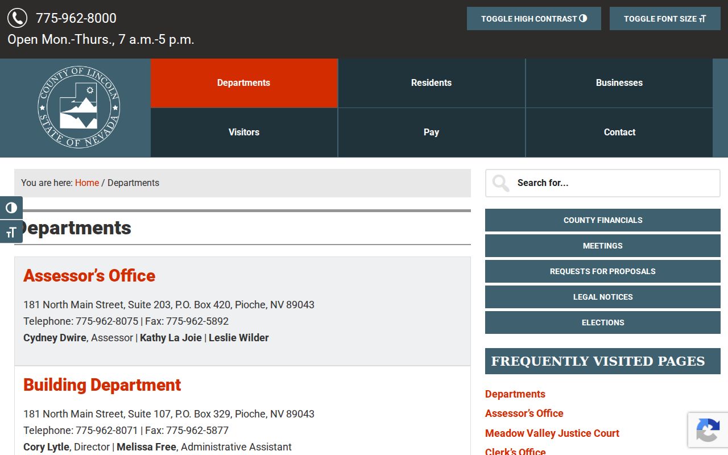This screenshot has width=728, height=455.
Task: Open the Residents menu item
Action: pos(432,83)
